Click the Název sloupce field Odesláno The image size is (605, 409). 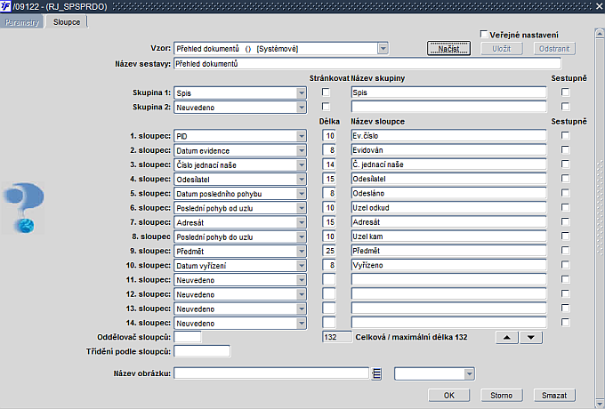[448, 193]
